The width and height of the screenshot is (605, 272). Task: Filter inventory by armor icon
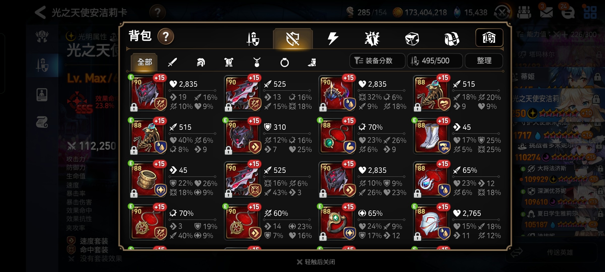pyautogui.click(x=229, y=62)
